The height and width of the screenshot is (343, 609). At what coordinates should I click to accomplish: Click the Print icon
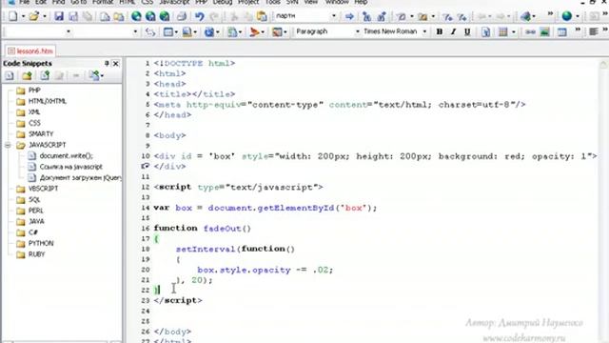point(181,16)
